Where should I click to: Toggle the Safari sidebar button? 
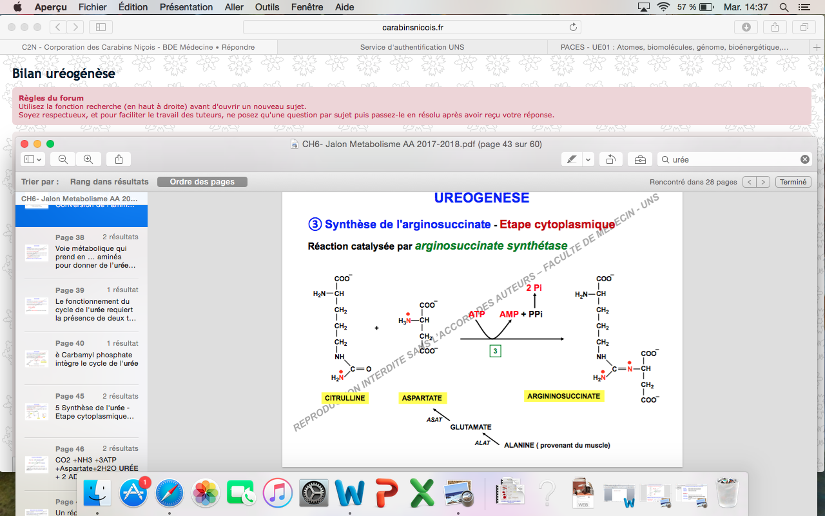click(x=101, y=27)
